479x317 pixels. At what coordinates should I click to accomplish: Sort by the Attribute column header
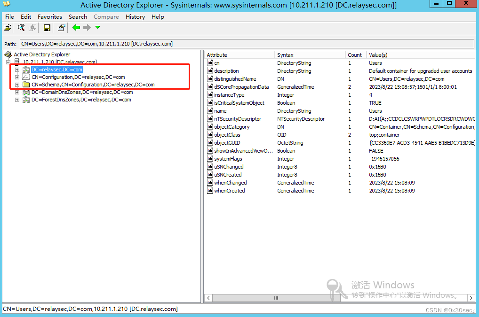point(239,55)
